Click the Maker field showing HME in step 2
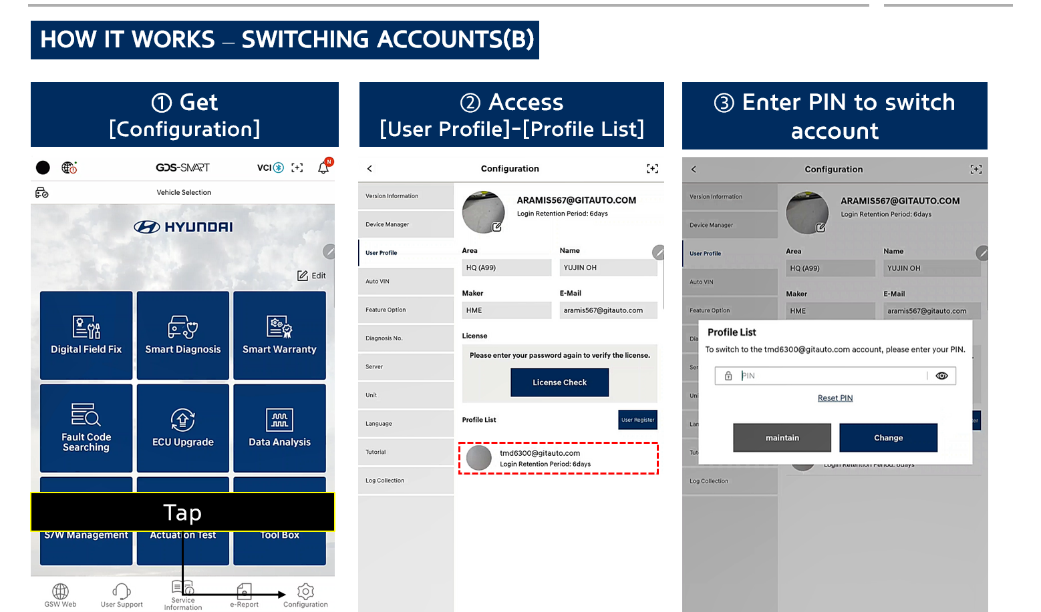Screen dimensions: 1041x612 coord(506,310)
